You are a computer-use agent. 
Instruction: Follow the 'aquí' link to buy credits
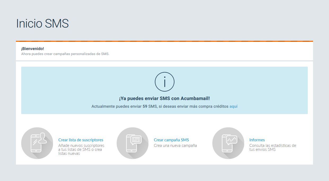[233, 106]
